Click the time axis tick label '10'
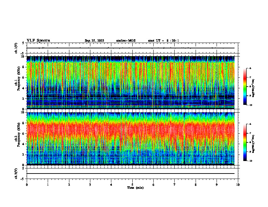 click(x=238, y=185)
